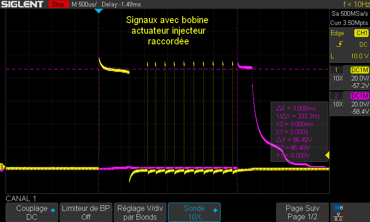Click the magenta DC1M badge for channel 2
Image resolution: width=370 pixels, height=222 pixels.
(359, 96)
